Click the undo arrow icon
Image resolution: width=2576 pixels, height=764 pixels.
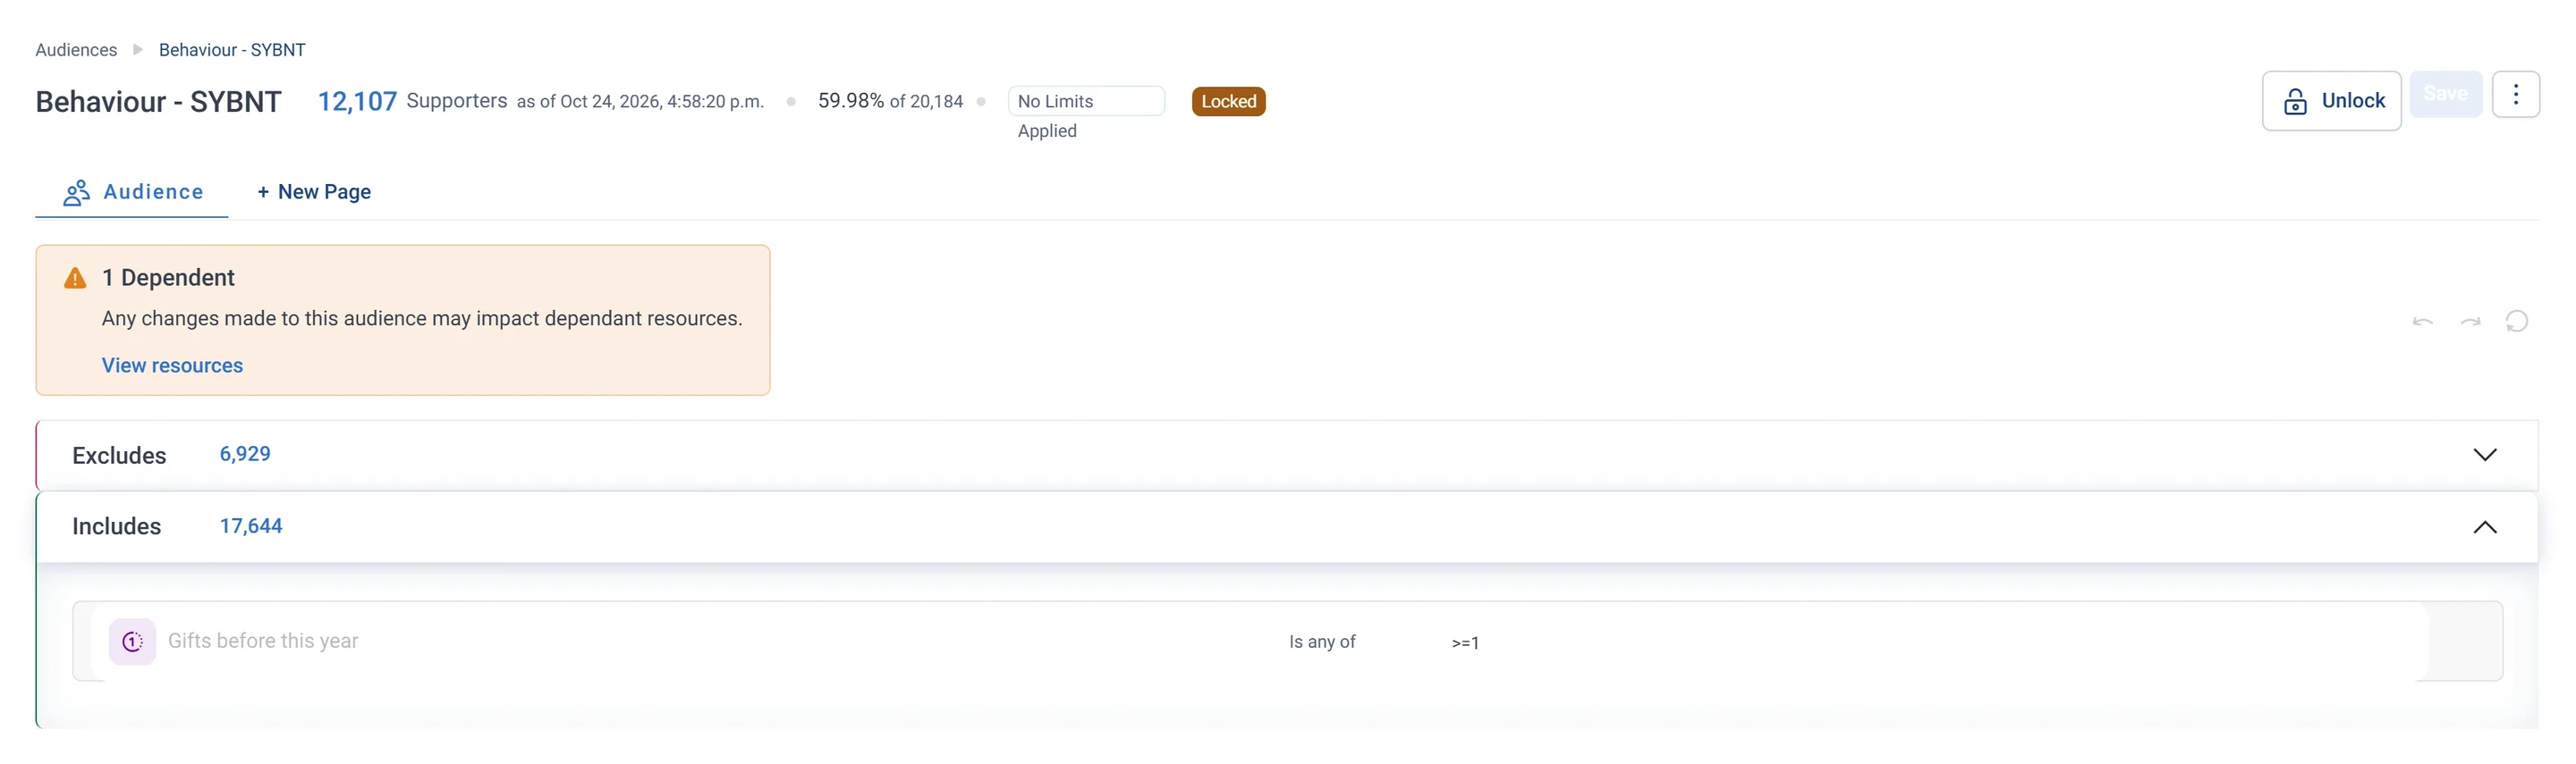click(2422, 322)
